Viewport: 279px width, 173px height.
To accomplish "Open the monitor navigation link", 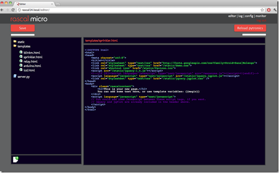I will click(261, 16).
